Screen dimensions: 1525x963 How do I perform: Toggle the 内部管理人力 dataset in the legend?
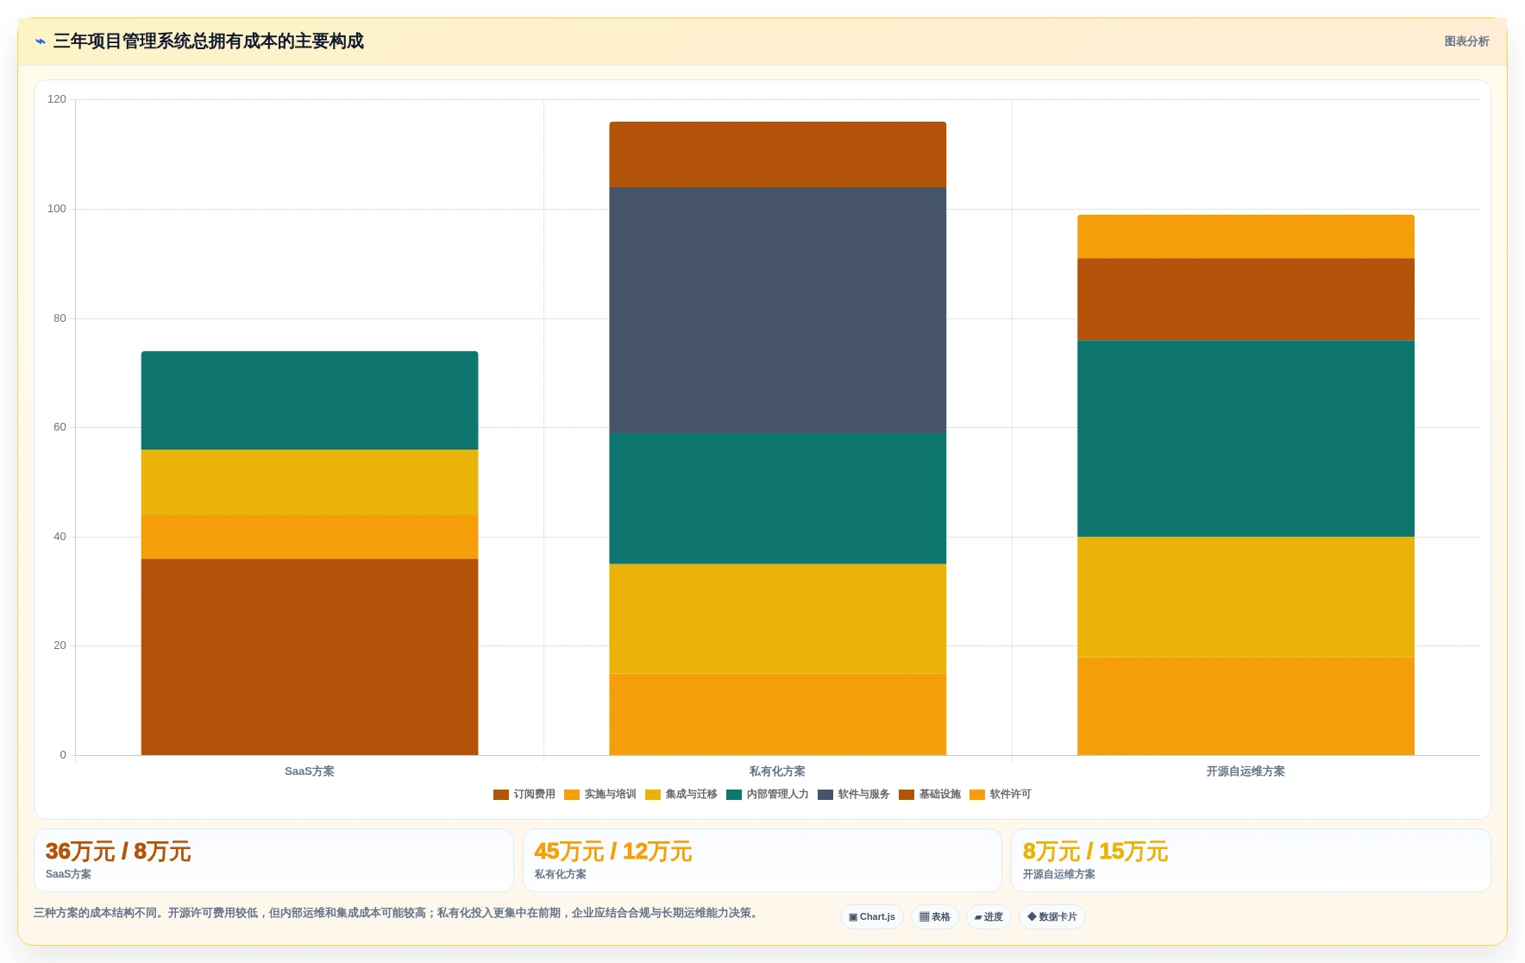[768, 795]
